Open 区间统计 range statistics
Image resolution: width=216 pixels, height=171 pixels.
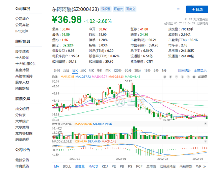click(185, 71)
